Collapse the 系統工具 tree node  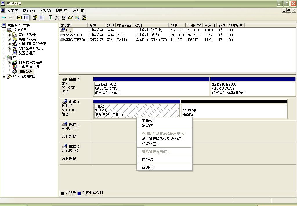coord(4,30)
